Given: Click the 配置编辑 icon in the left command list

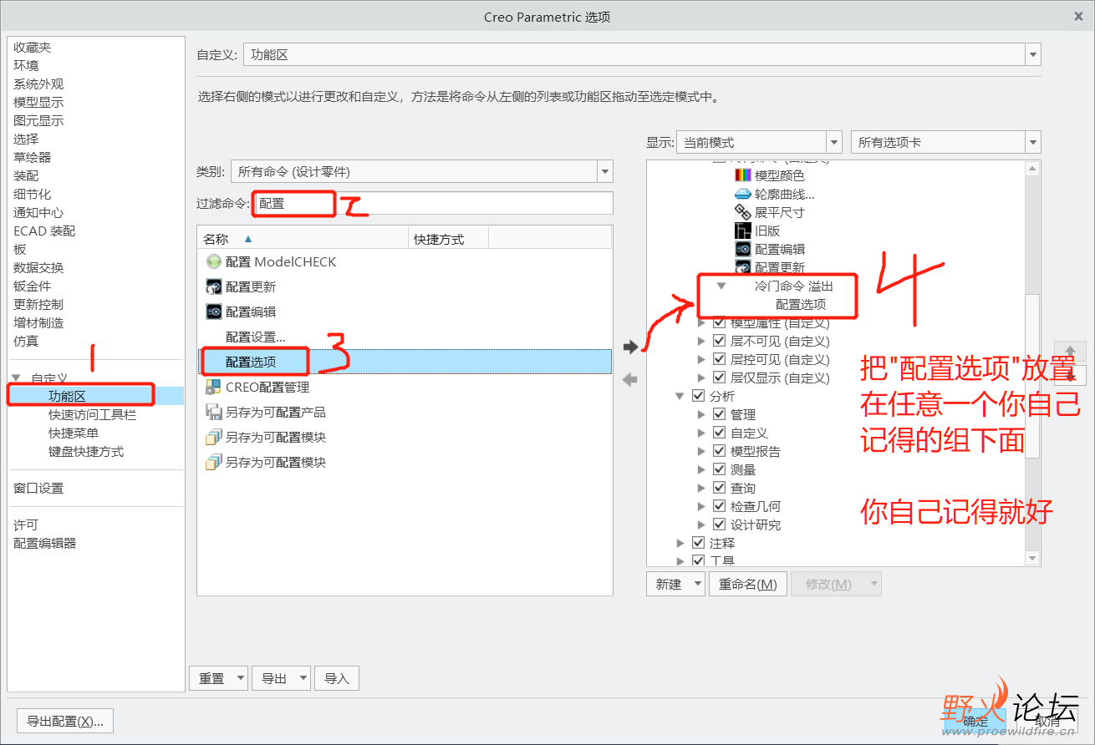Looking at the screenshot, I should tap(213, 312).
